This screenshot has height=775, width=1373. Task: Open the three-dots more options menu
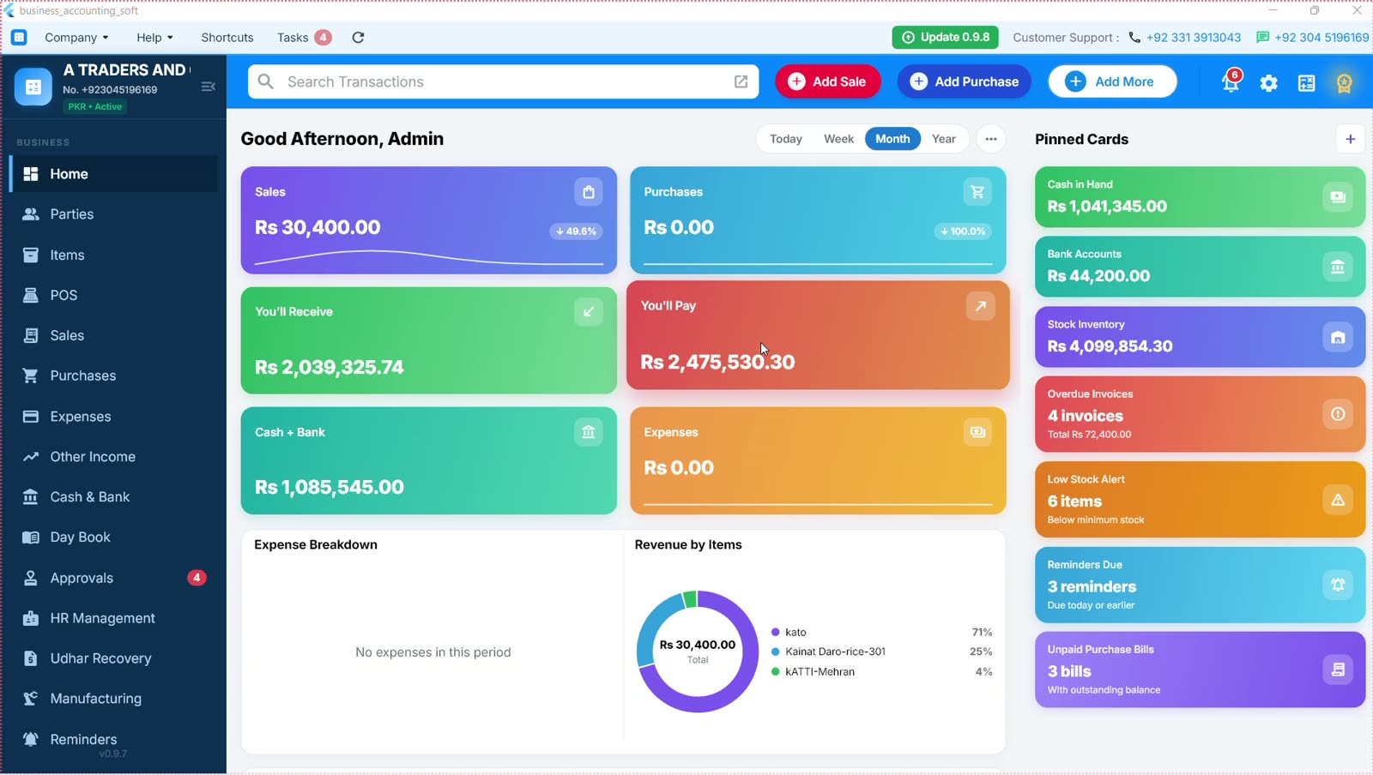(991, 139)
